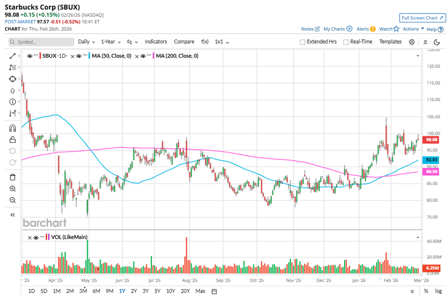Enable the Extended Hrs checkbox
The height and width of the screenshot is (300, 448).
pos(302,42)
